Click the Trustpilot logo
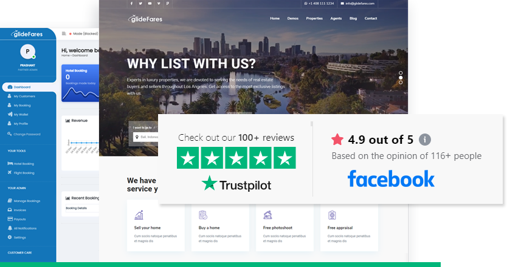The width and height of the screenshot is (507, 267). click(236, 184)
